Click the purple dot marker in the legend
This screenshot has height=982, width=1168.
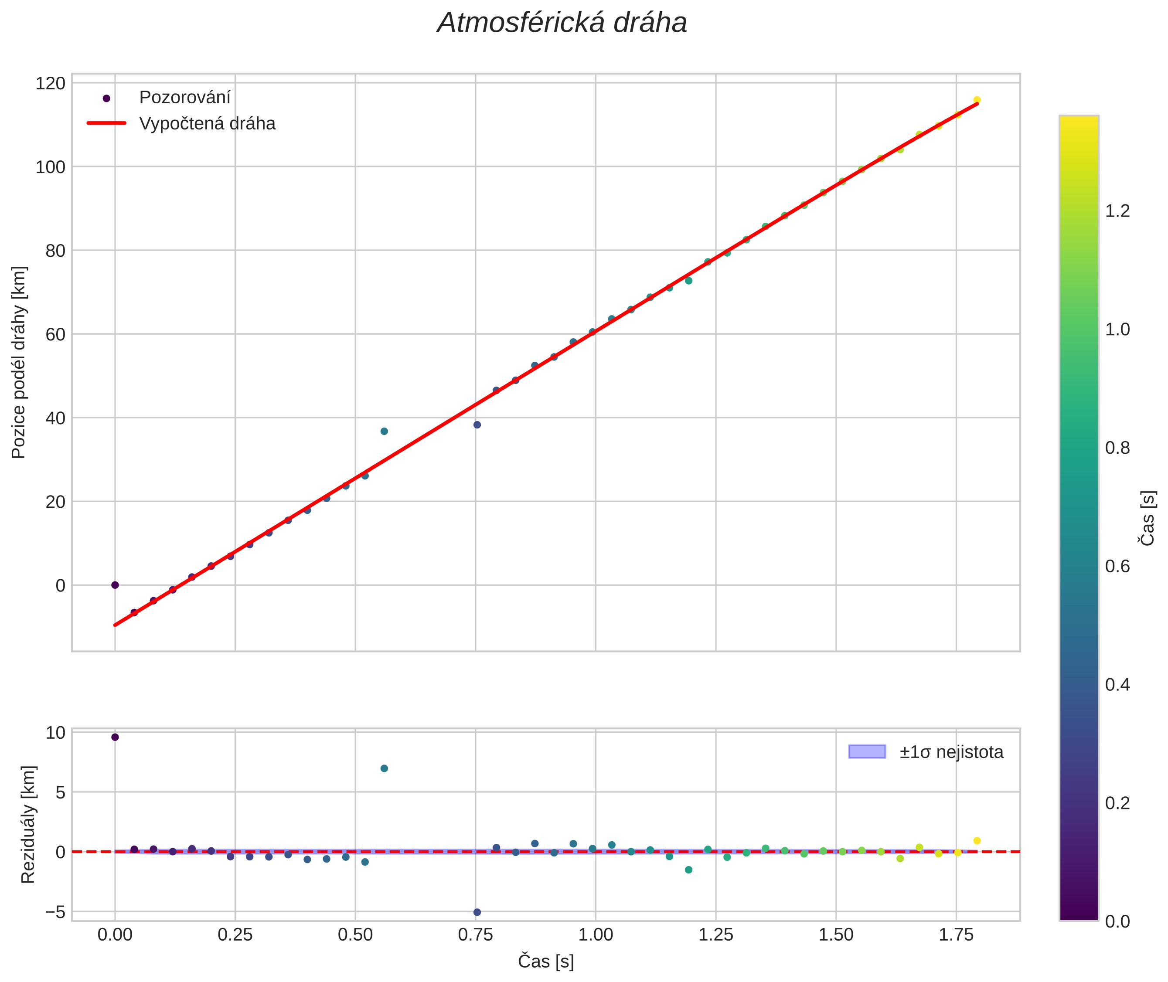(x=106, y=98)
